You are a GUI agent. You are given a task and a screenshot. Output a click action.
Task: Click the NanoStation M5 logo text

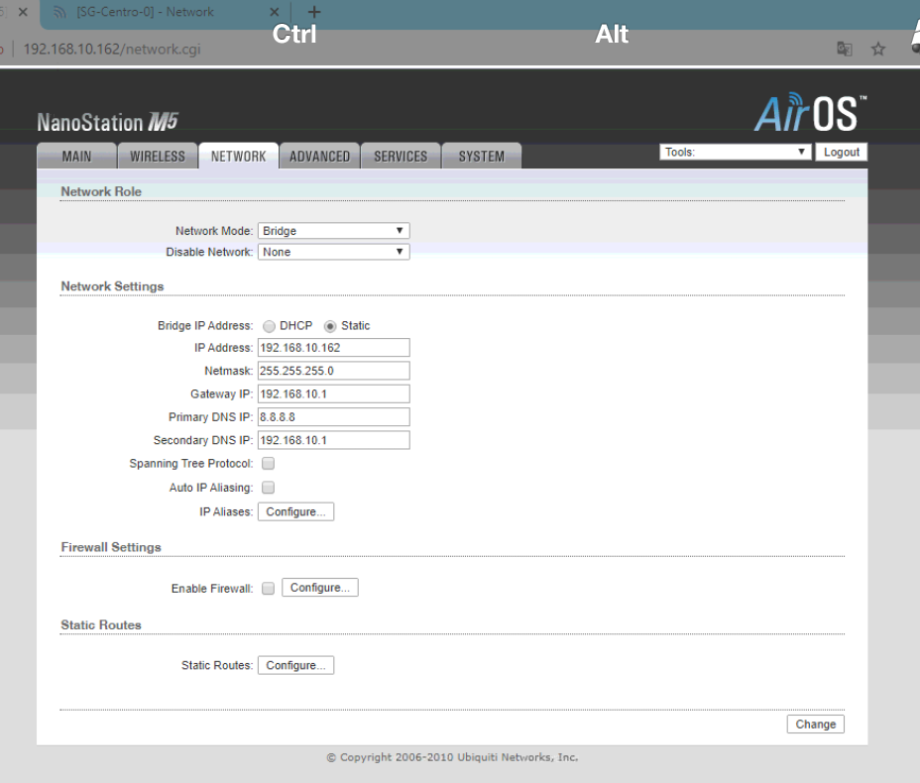(107, 122)
